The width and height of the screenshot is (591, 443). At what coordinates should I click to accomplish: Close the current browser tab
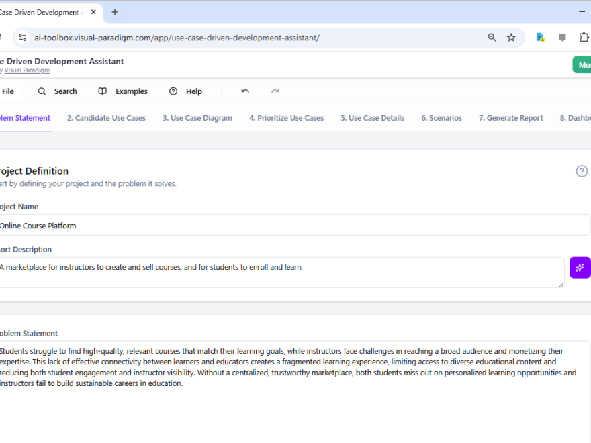92,12
